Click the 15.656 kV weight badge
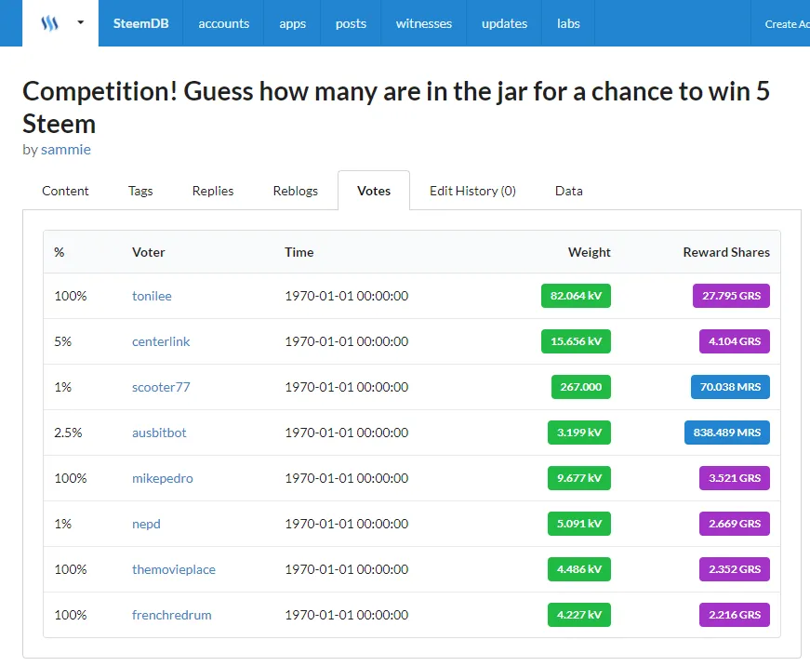Image resolution: width=810 pixels, height=666 pixels. (576, 341)
